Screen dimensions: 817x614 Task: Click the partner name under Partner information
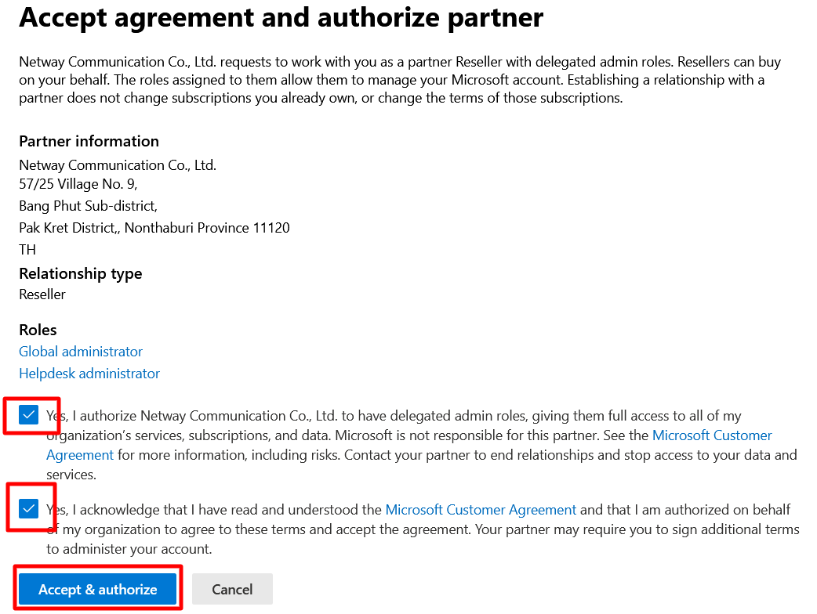[118, 165]
